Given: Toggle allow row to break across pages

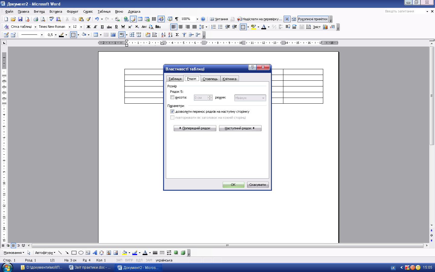Looking at the screenshot, I should [x=172, y=112].
